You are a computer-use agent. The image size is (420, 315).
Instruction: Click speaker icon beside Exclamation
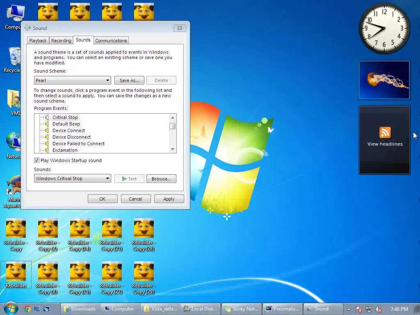pyautogui.click(x=47, y=150)
